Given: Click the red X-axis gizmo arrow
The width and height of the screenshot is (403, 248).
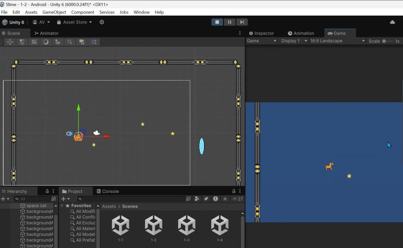Looking at the screenshot, I should click(x=107, y=137).
